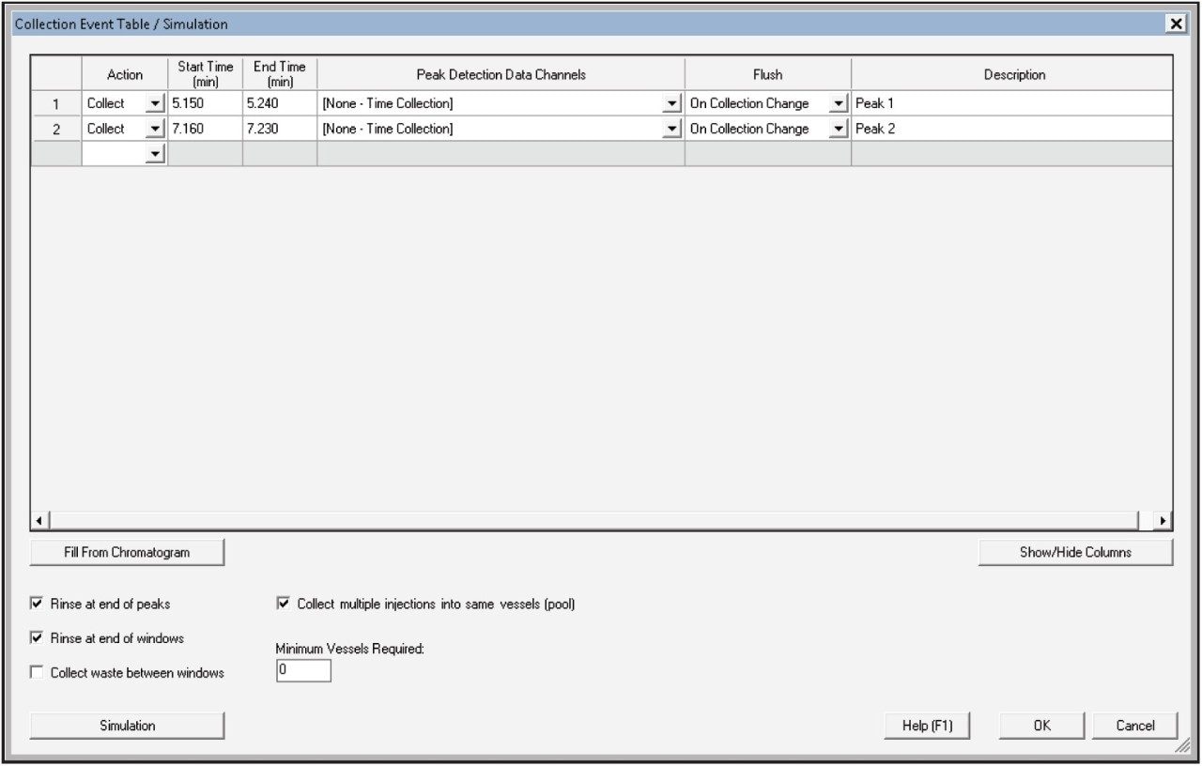
Task: Toggle Collect multiple injections into same vessels
Action: click(284, 604)
